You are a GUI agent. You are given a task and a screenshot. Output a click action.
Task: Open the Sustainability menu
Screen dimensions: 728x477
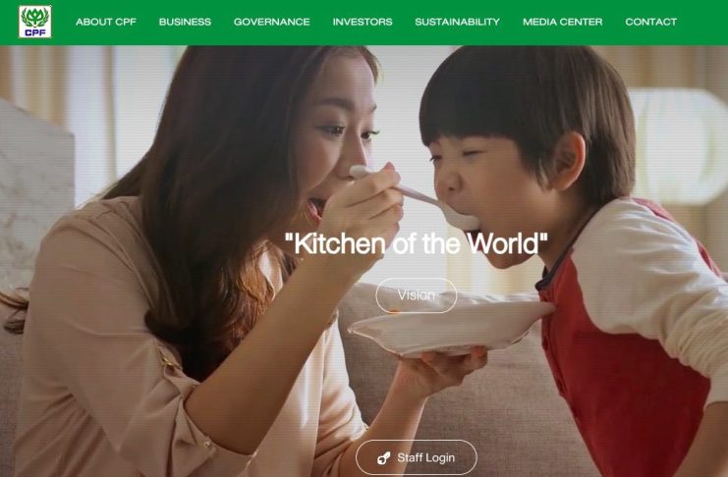[457, 22]
